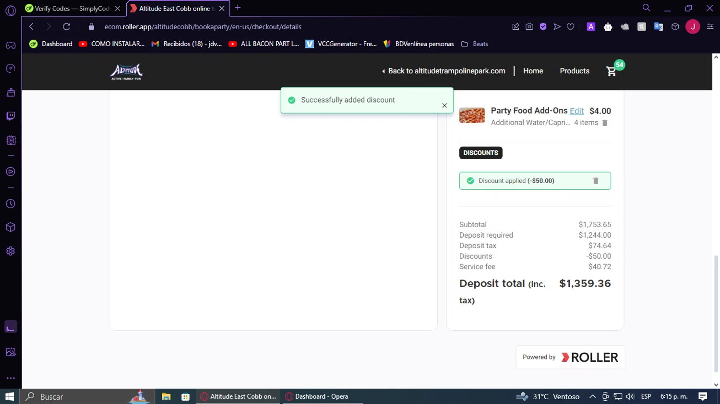720x404 pixels.
Task: Open the BDVenlínea personas bookmark
Action: pyautogui.click(x=419, y=44)
